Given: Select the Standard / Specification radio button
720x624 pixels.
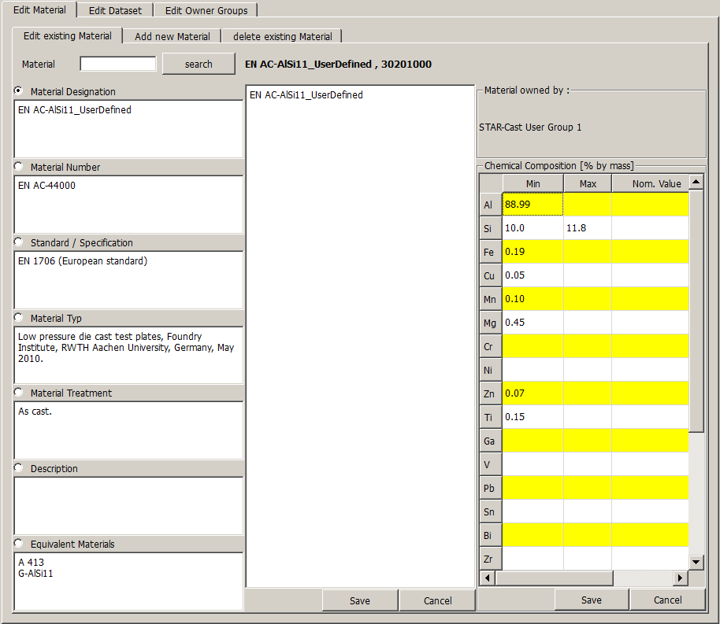Looking at the screenshot, I should pyautogui.click(x=19, y=242).
